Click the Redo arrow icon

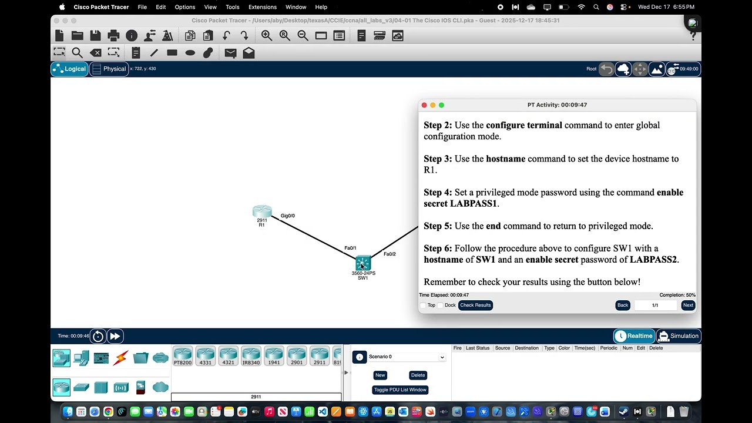[x=244, y=36]
